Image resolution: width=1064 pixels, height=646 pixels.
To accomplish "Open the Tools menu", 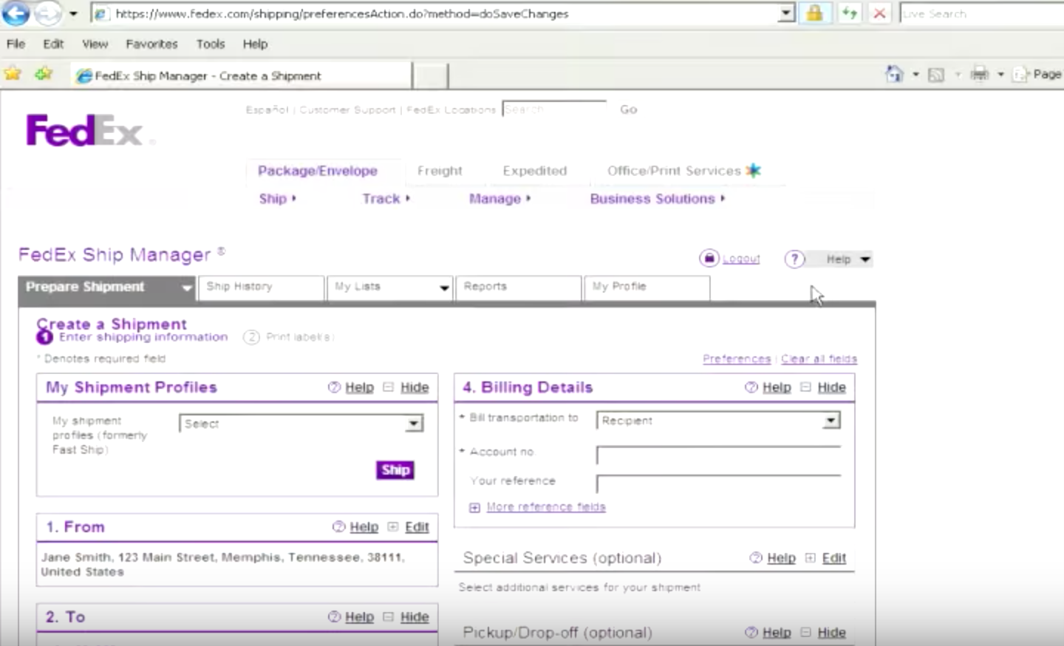I will pos(210,44).
